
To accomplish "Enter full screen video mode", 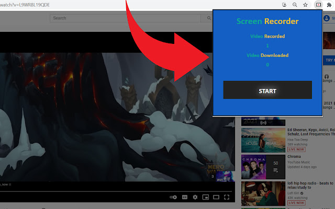I will pyautogui.click(x=227, y=197).
